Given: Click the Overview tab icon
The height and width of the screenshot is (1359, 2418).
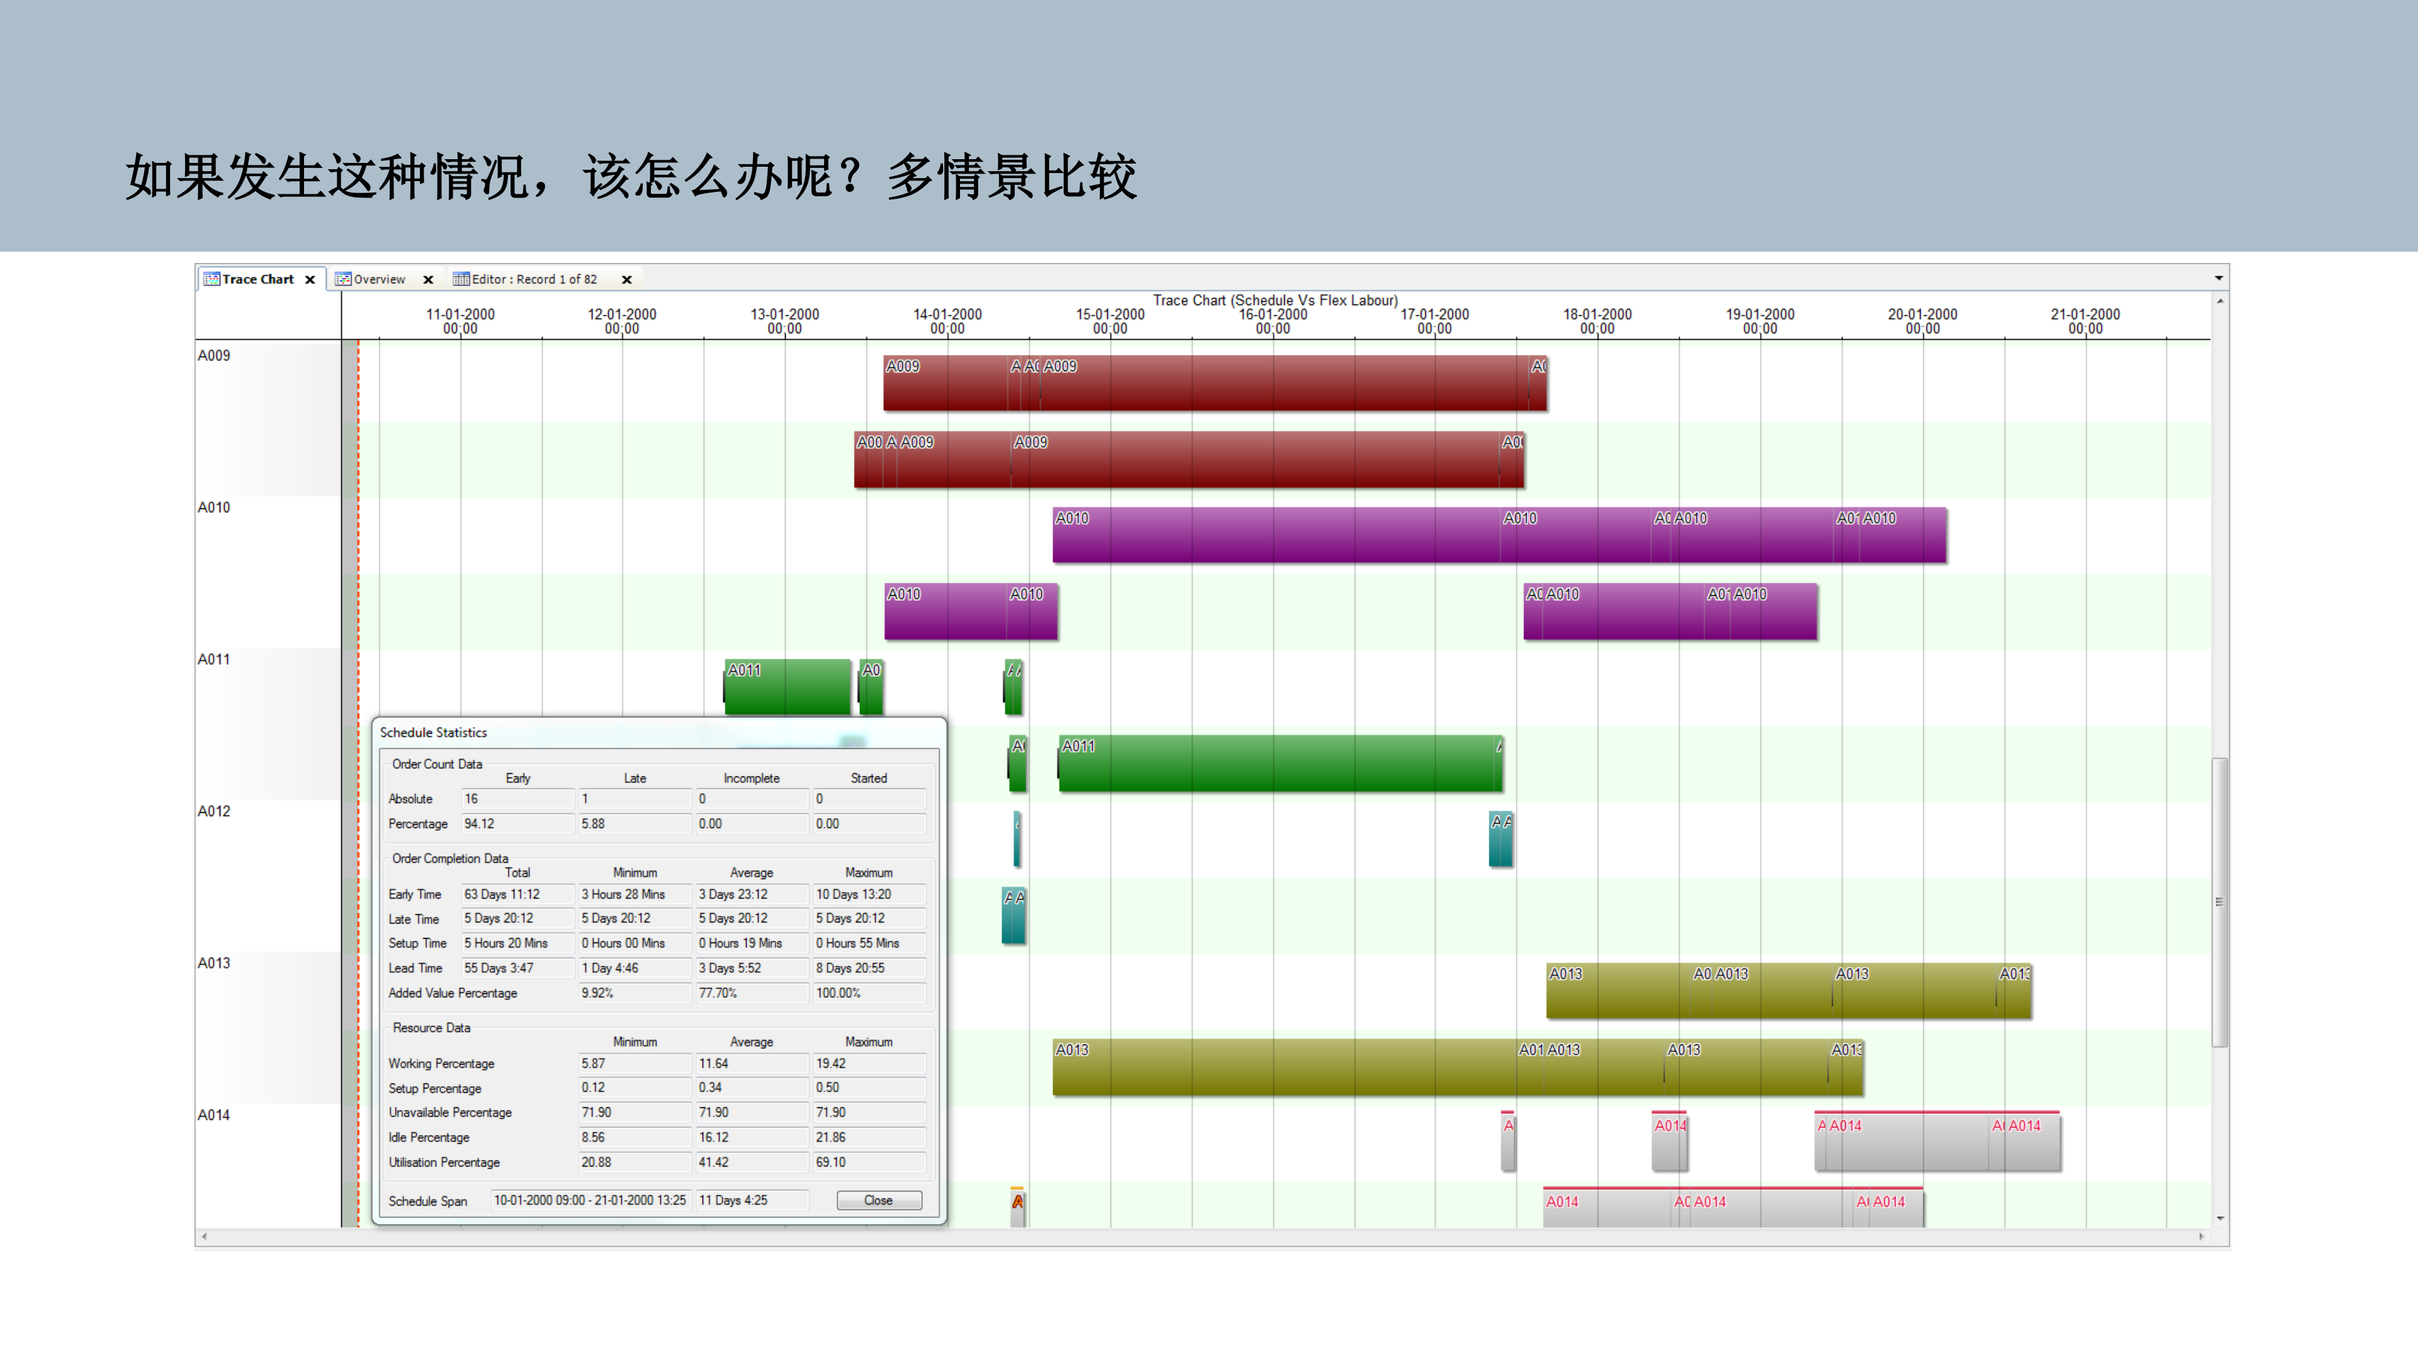Looking at the screenshot, I should (x=342, y=279).
